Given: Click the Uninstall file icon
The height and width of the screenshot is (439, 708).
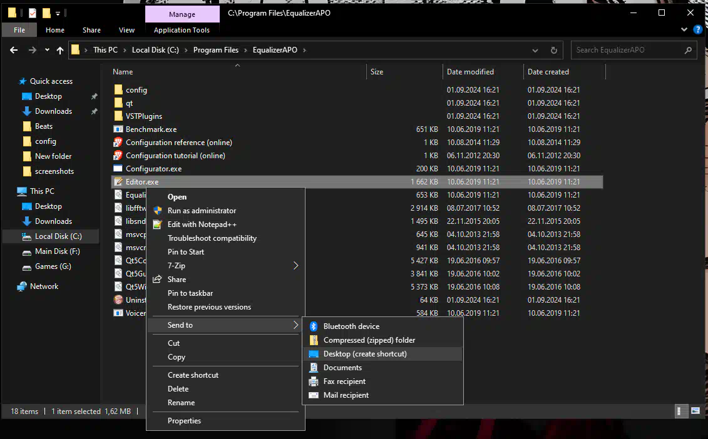Looking at the screenshot, I should [x=118, y=300].
